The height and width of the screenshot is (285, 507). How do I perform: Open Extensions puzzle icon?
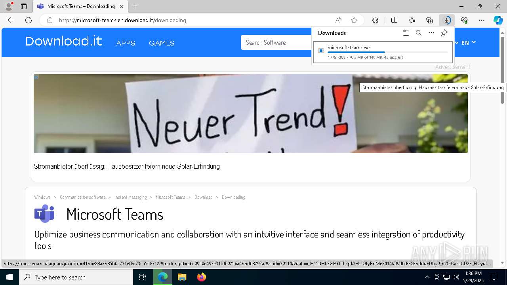375,20
